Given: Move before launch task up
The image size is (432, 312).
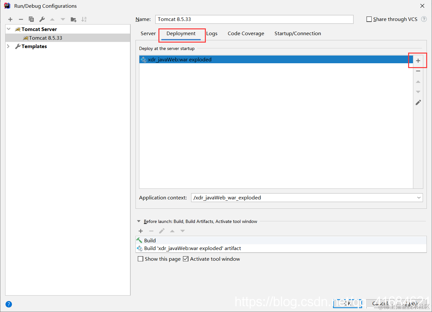Looking at the screenshot, I should point(172,231).
